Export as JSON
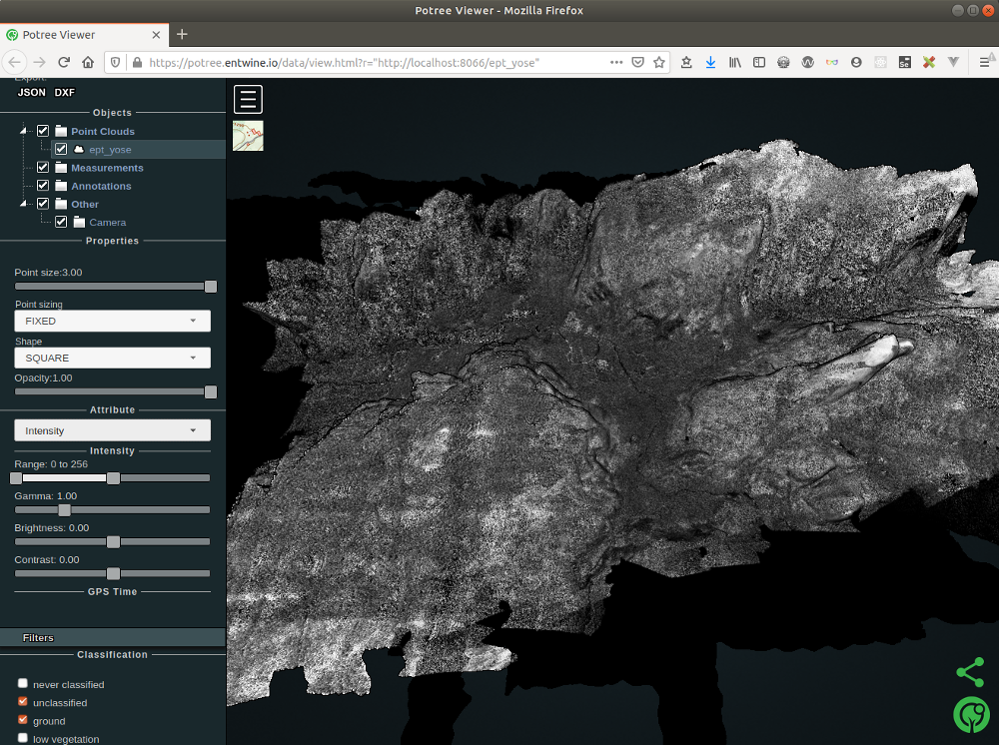 (32, 92)
